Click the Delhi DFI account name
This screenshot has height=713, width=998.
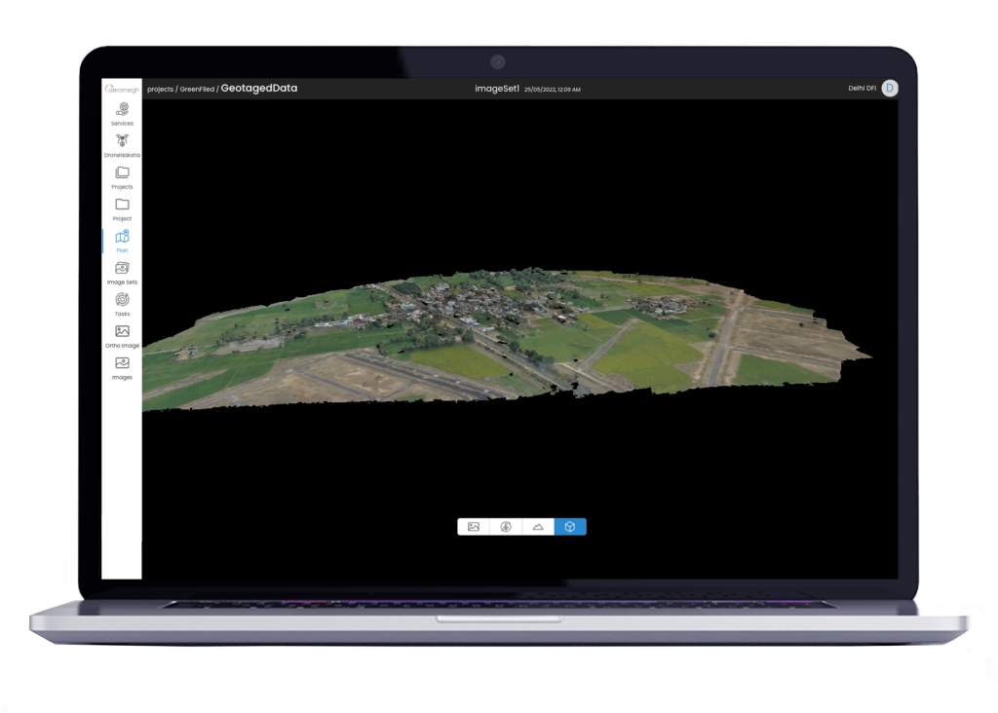(x=862, y=89)
